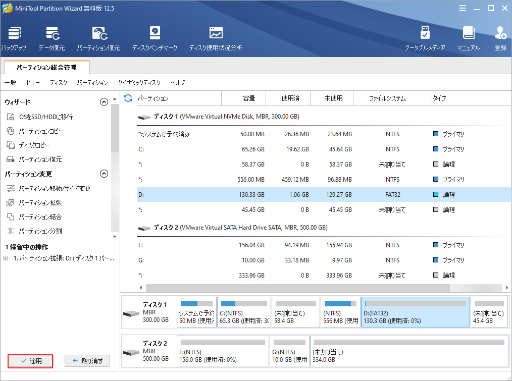Start OSをSSD/HDDに移行 wizard
Screen dimensions: 512x381
pos(39,117)
